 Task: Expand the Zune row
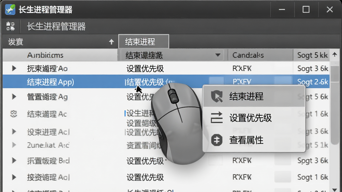[x=14, y=145]
